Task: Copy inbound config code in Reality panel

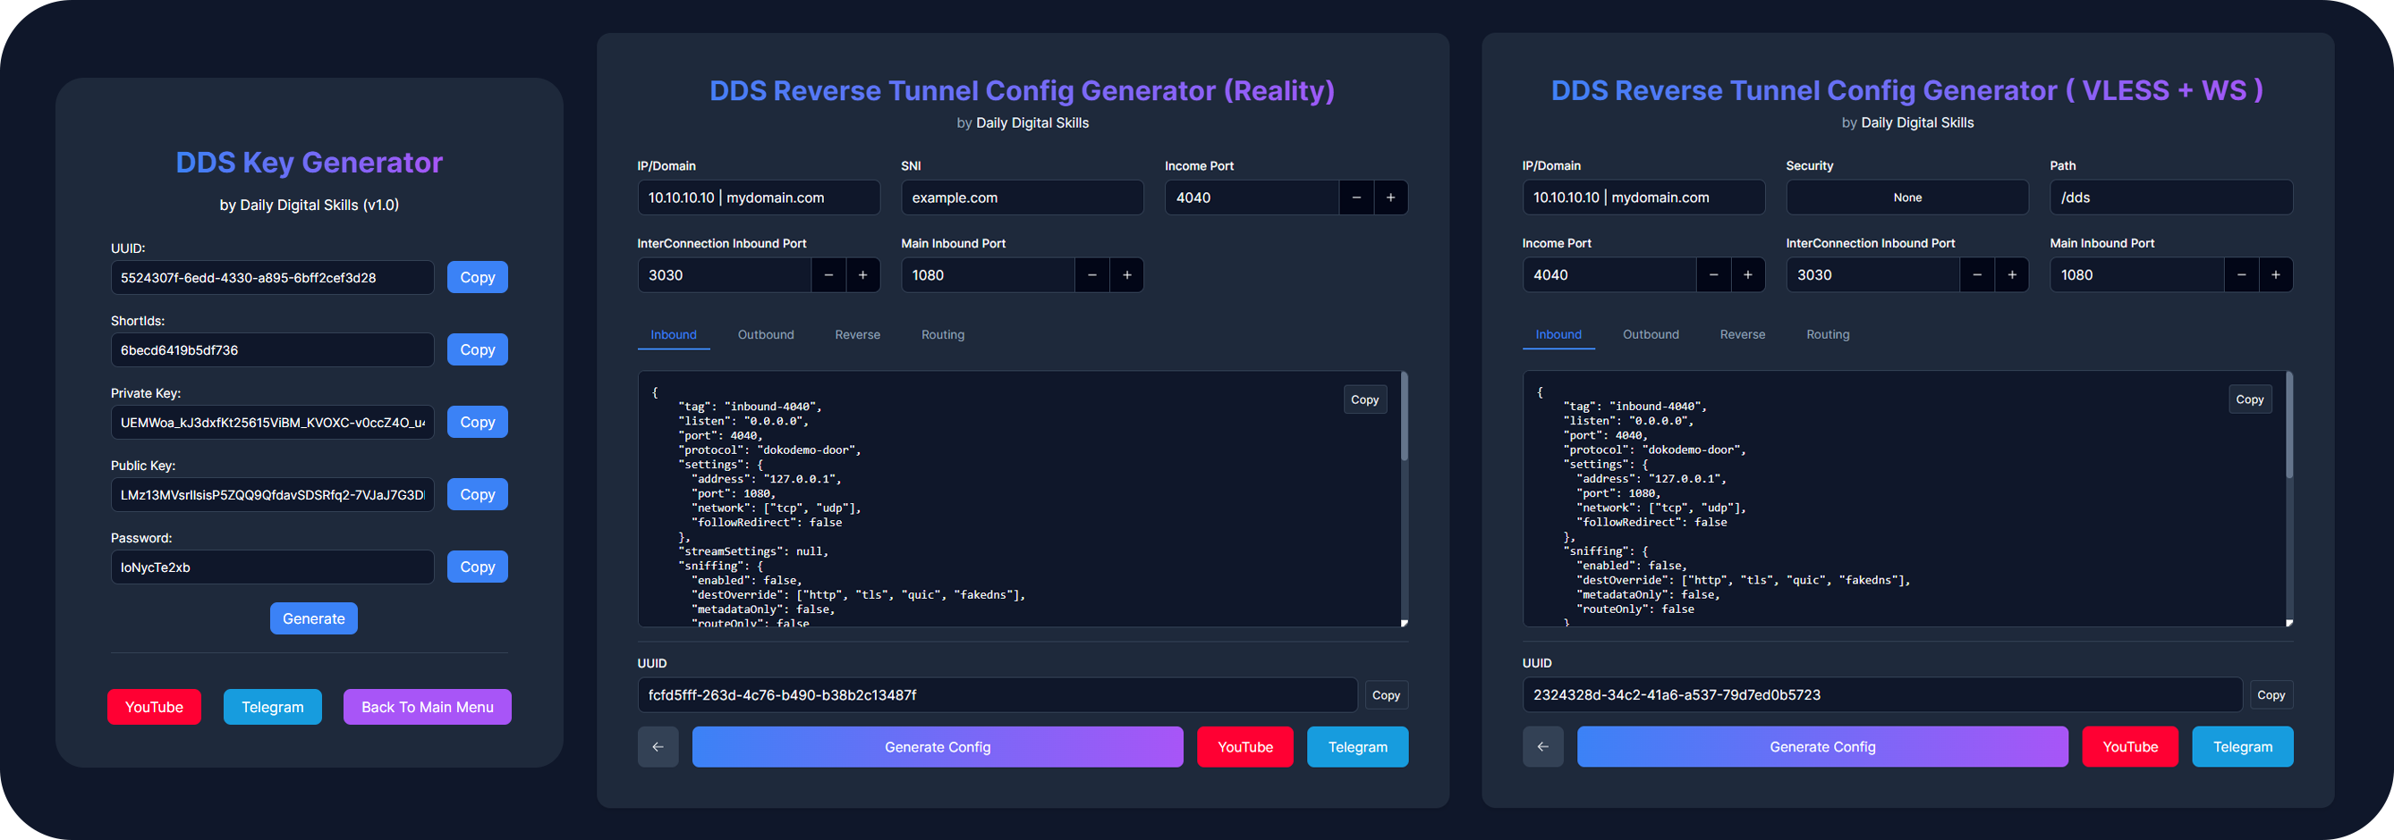Action: click(x=1364, y=400)
